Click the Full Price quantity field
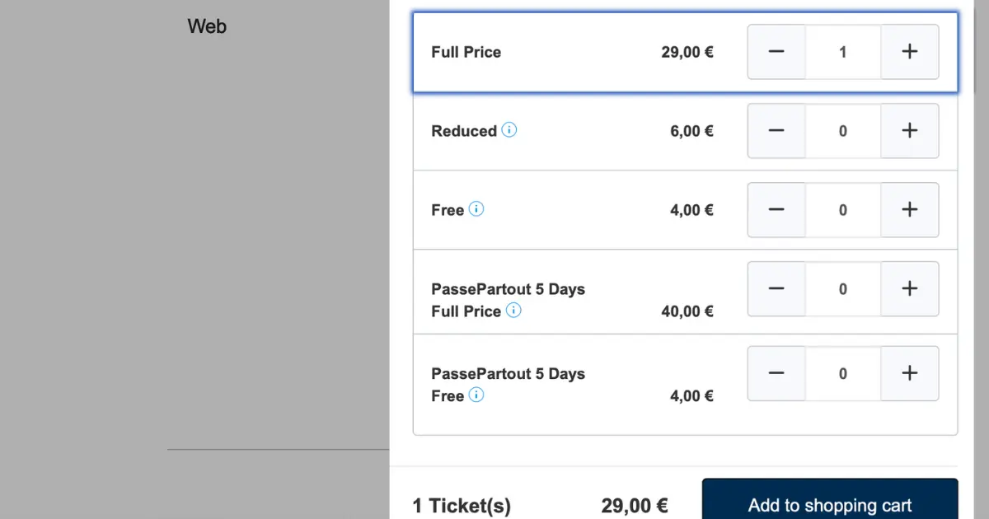The height and width of the screenshot is (519, 989). pos(843,52)
